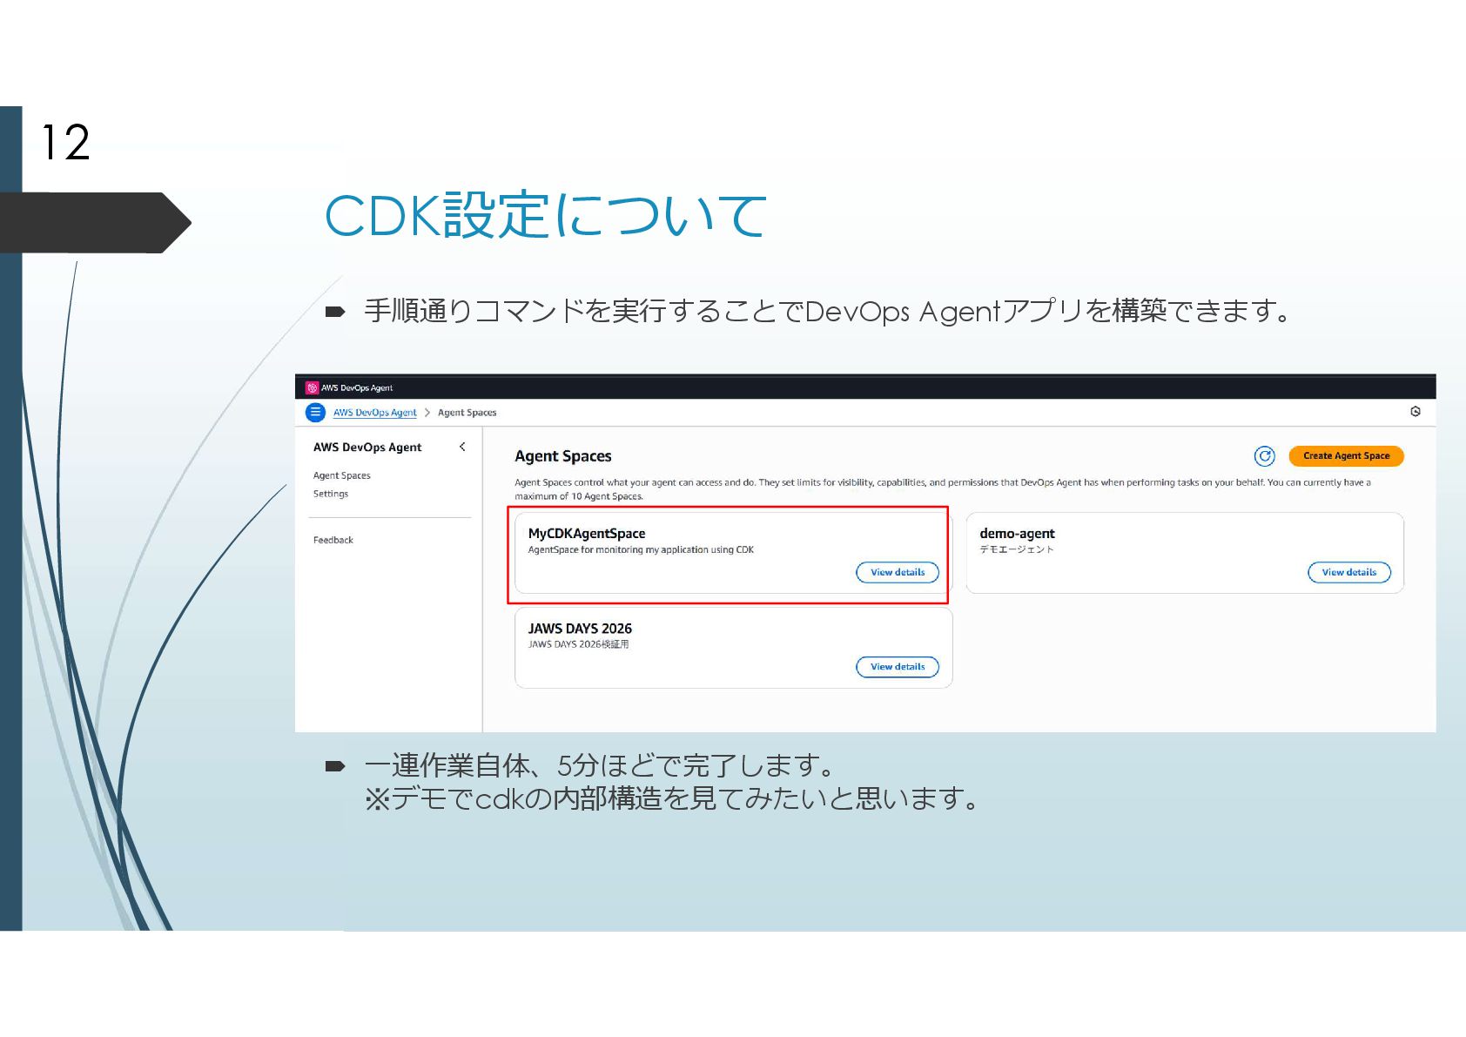1466x1037 pixels.
Task: View details of demo-agent
Action: (1348, 573)
